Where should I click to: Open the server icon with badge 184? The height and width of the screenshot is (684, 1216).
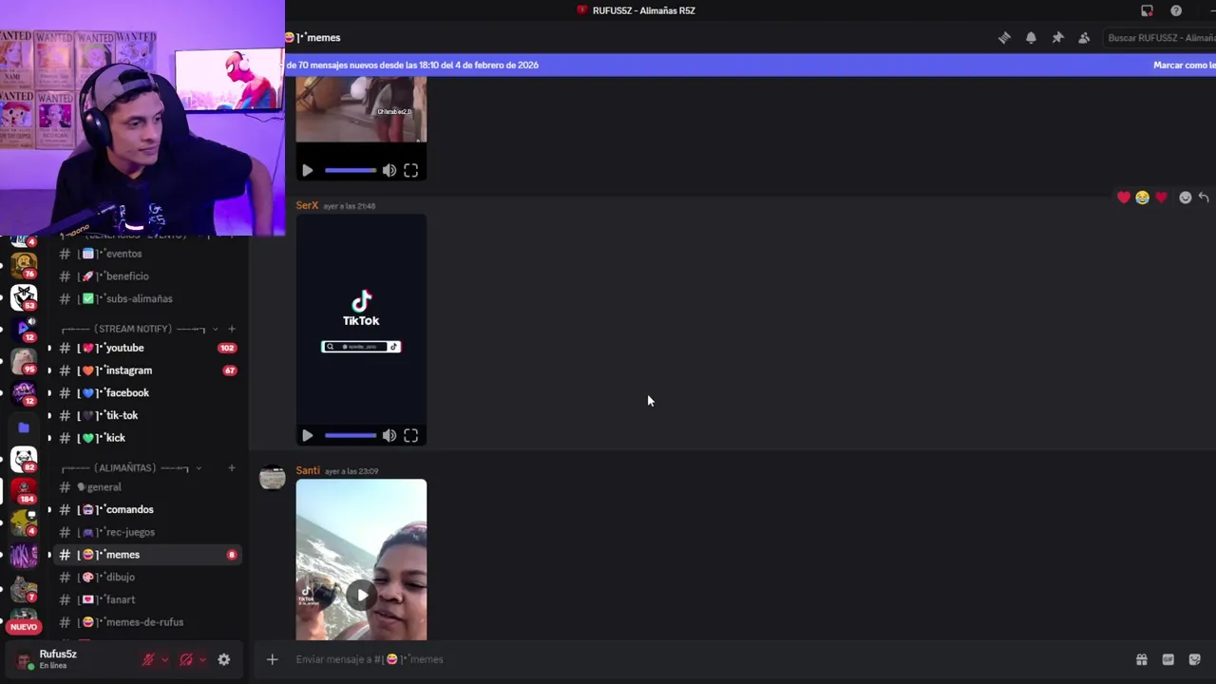[24, 490]
